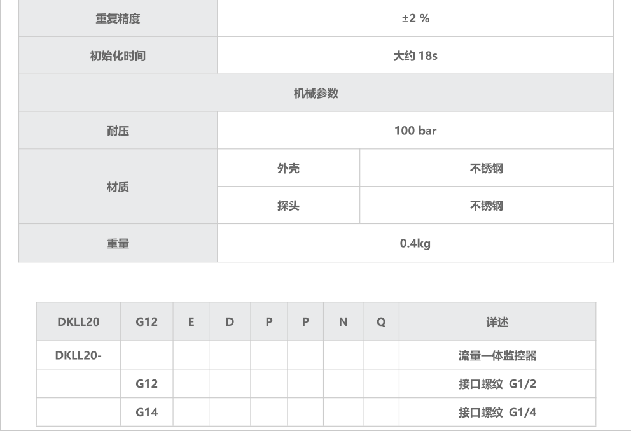631x431 pixels.
Task: Click the 流量一体监控器 description cell
Action: click(497, 356)
